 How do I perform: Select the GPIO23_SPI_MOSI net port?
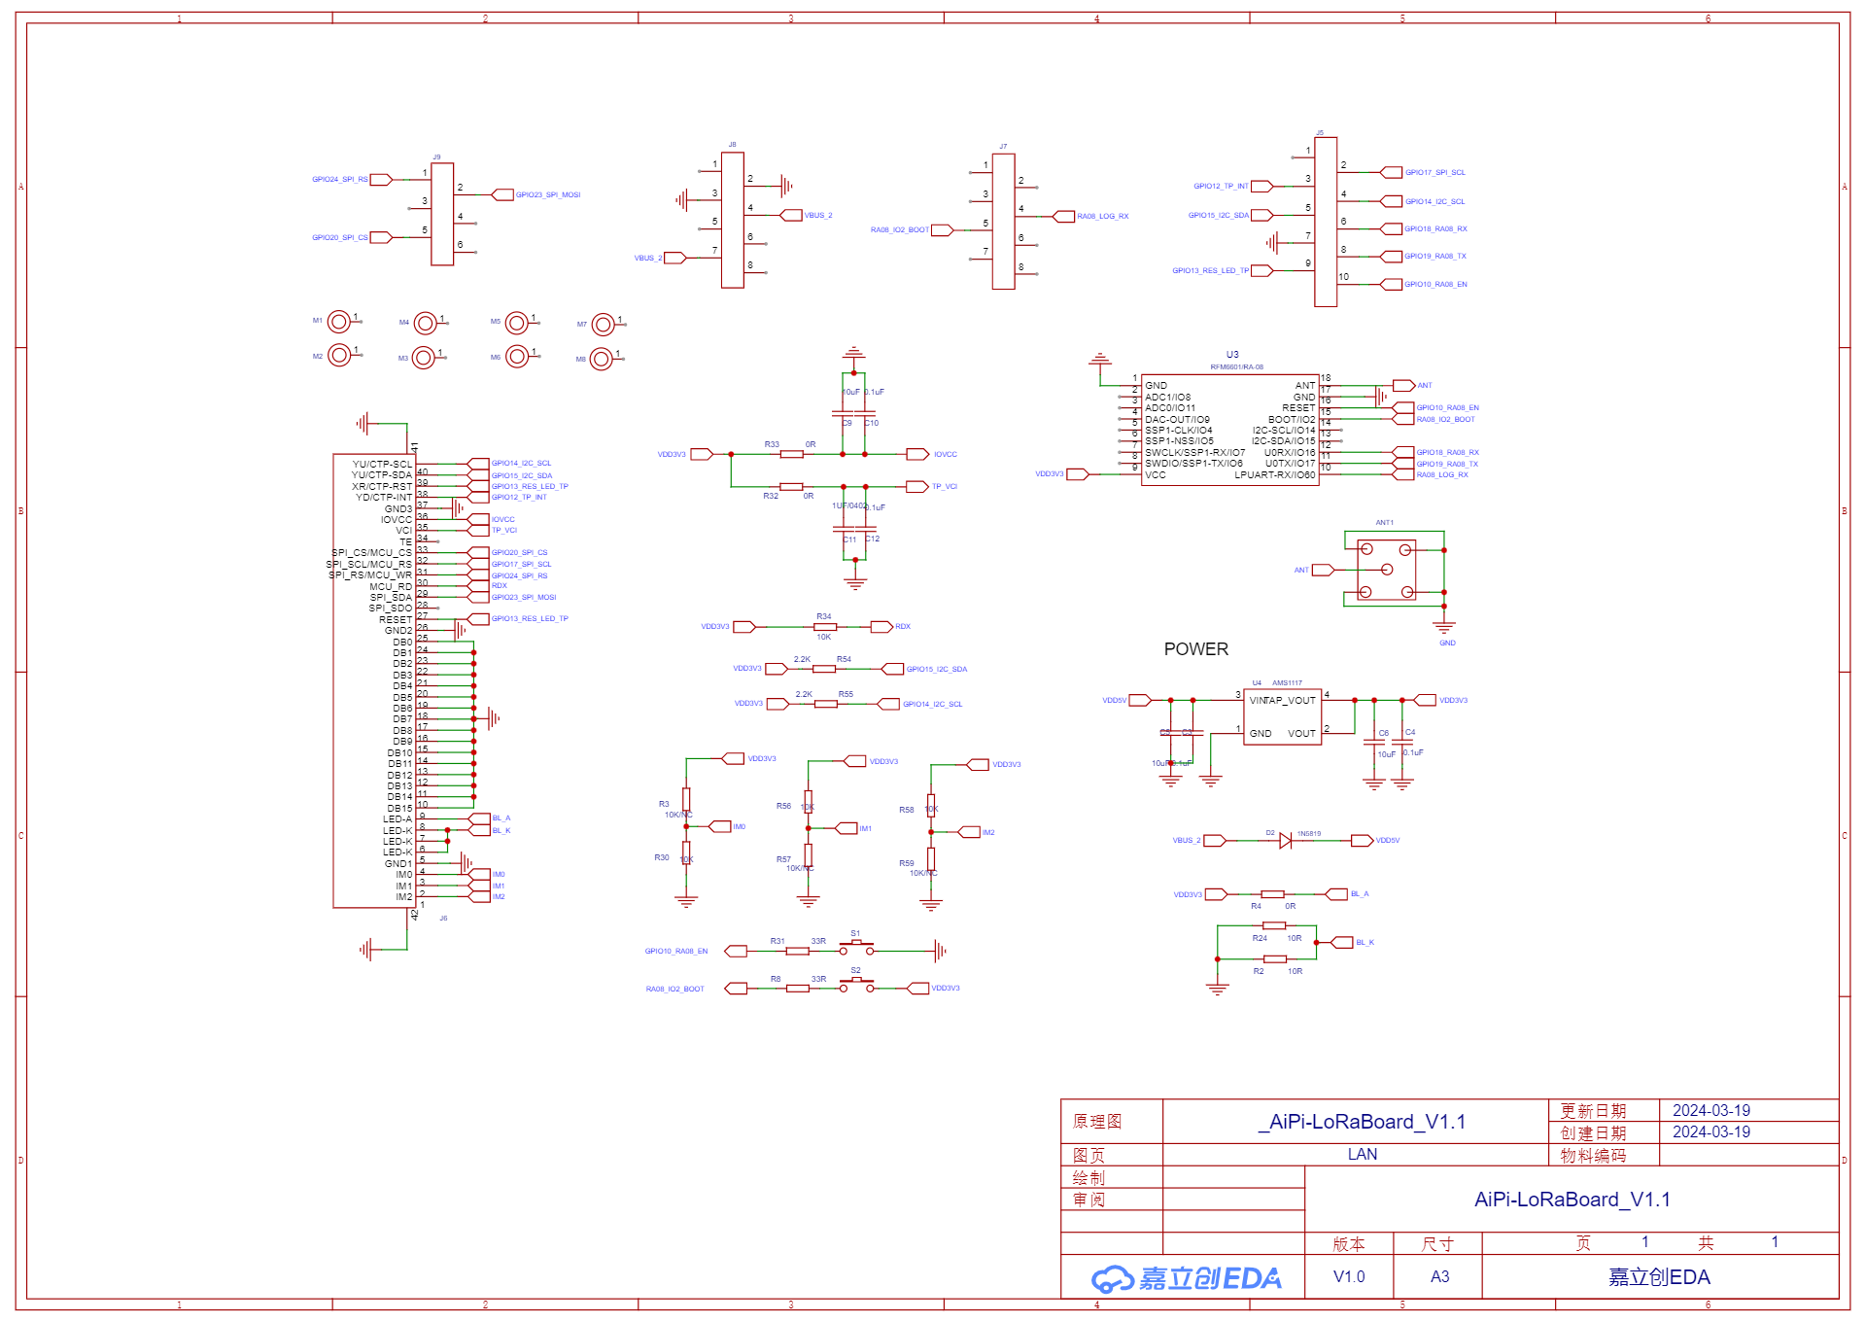click(x=502, y=195)
